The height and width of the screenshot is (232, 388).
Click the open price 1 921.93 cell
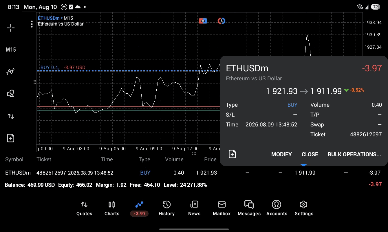point(206,173)
